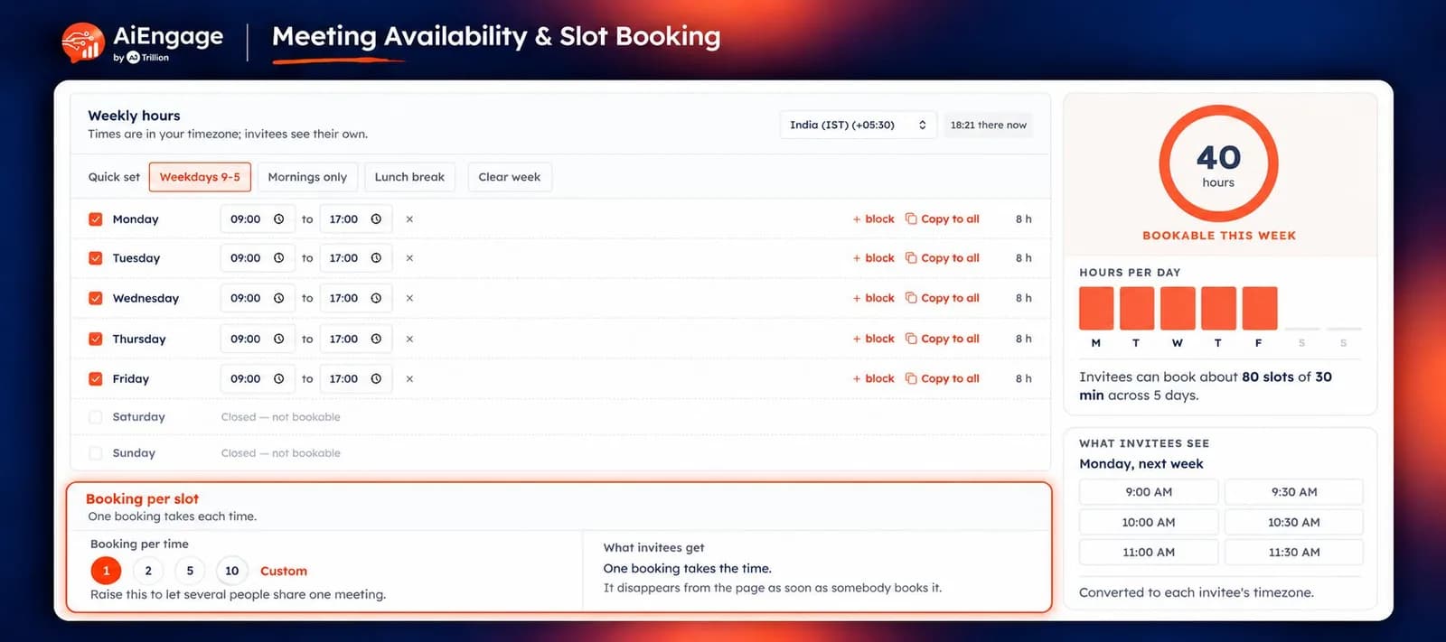Uncheck the Wednesday checkbox

(x=96, y=298)
